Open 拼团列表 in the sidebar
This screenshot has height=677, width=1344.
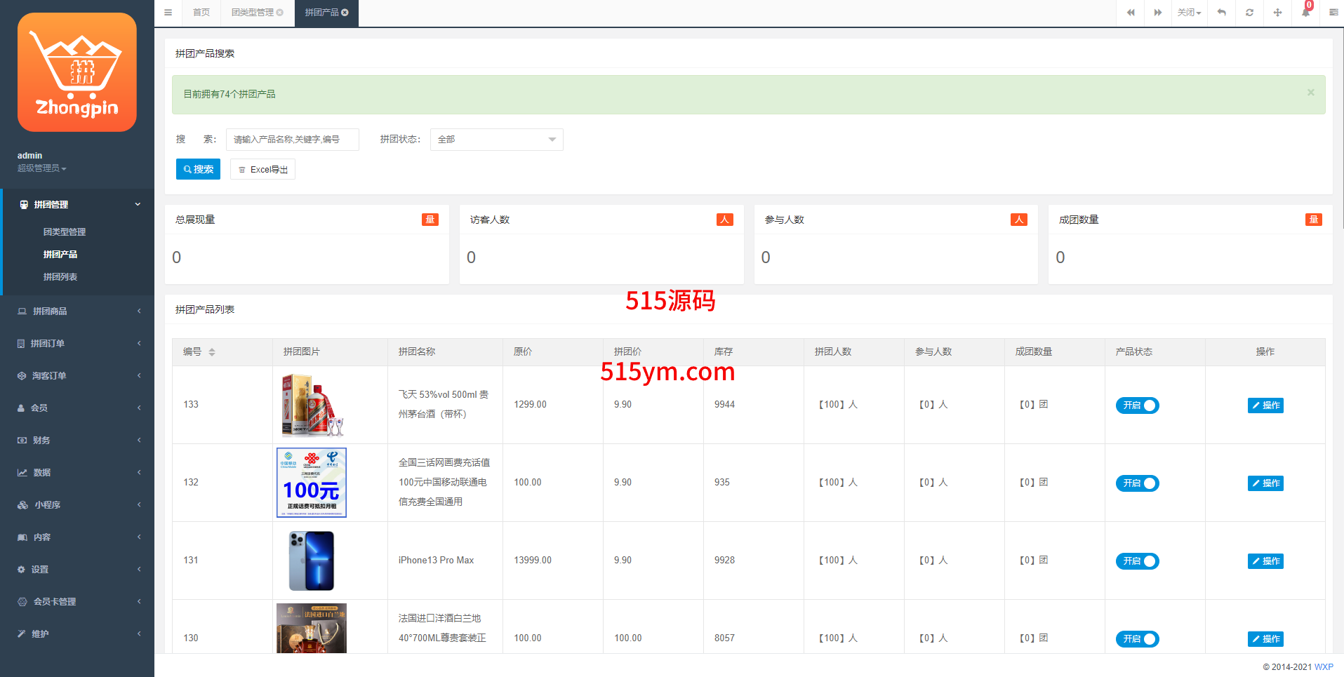(60, 277)
